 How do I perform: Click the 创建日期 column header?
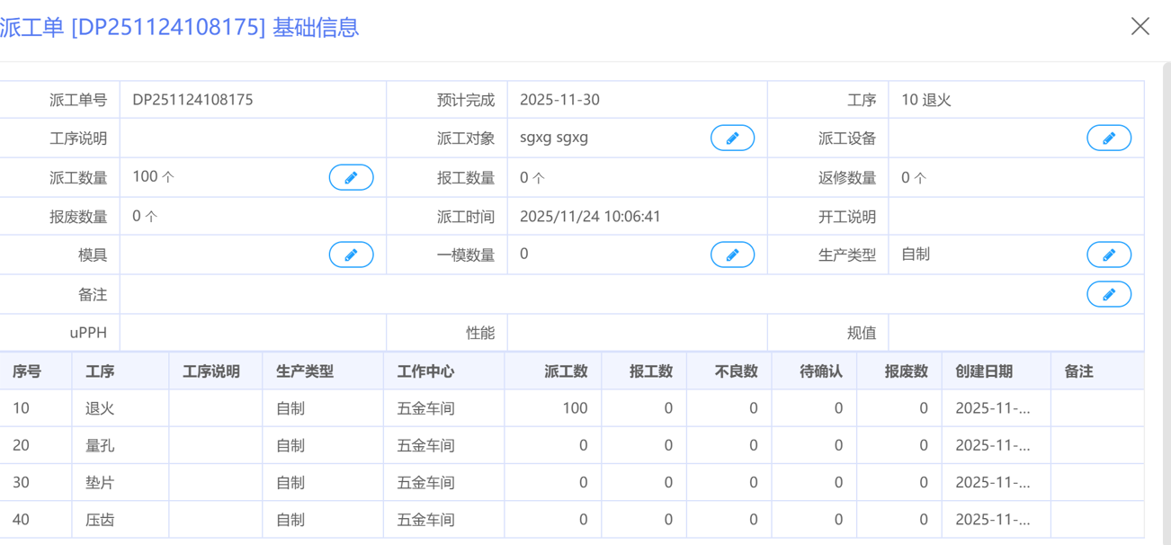click(x=984, y=371)
